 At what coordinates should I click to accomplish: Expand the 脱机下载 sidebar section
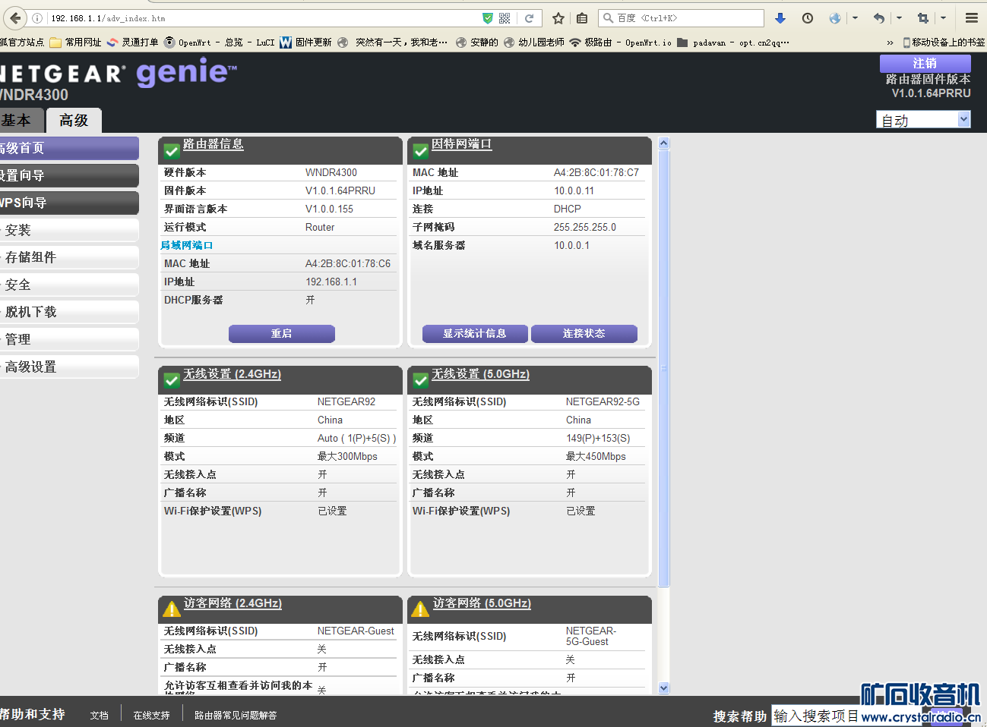[68, 312]
